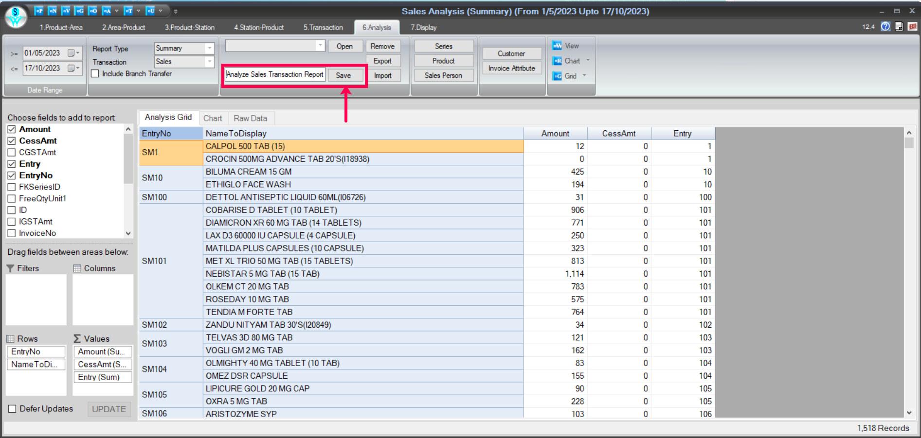Click the Invoice Attribute button

tap(512, 68)
